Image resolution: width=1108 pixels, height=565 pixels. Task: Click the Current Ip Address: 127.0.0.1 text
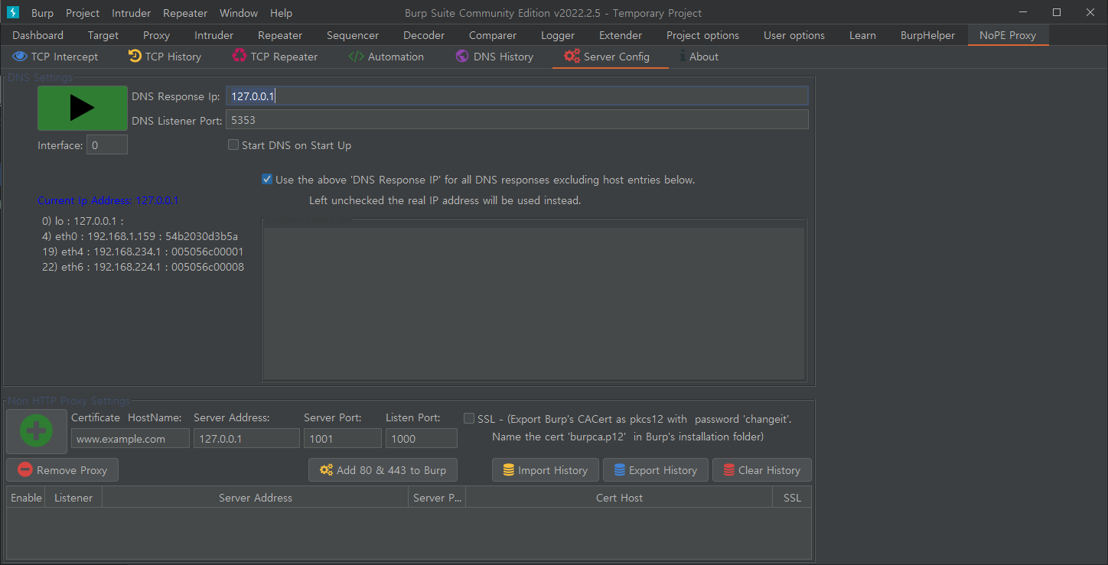click(x=108, y=200)
